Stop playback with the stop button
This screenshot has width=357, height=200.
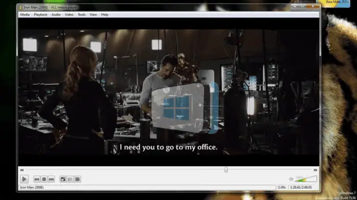click(x=44, y=179)
